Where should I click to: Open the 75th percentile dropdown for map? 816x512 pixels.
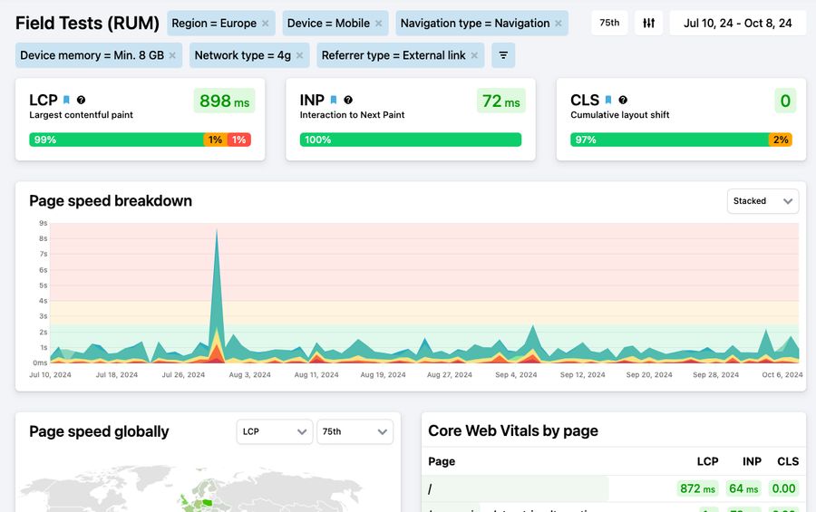pos(355,431)
